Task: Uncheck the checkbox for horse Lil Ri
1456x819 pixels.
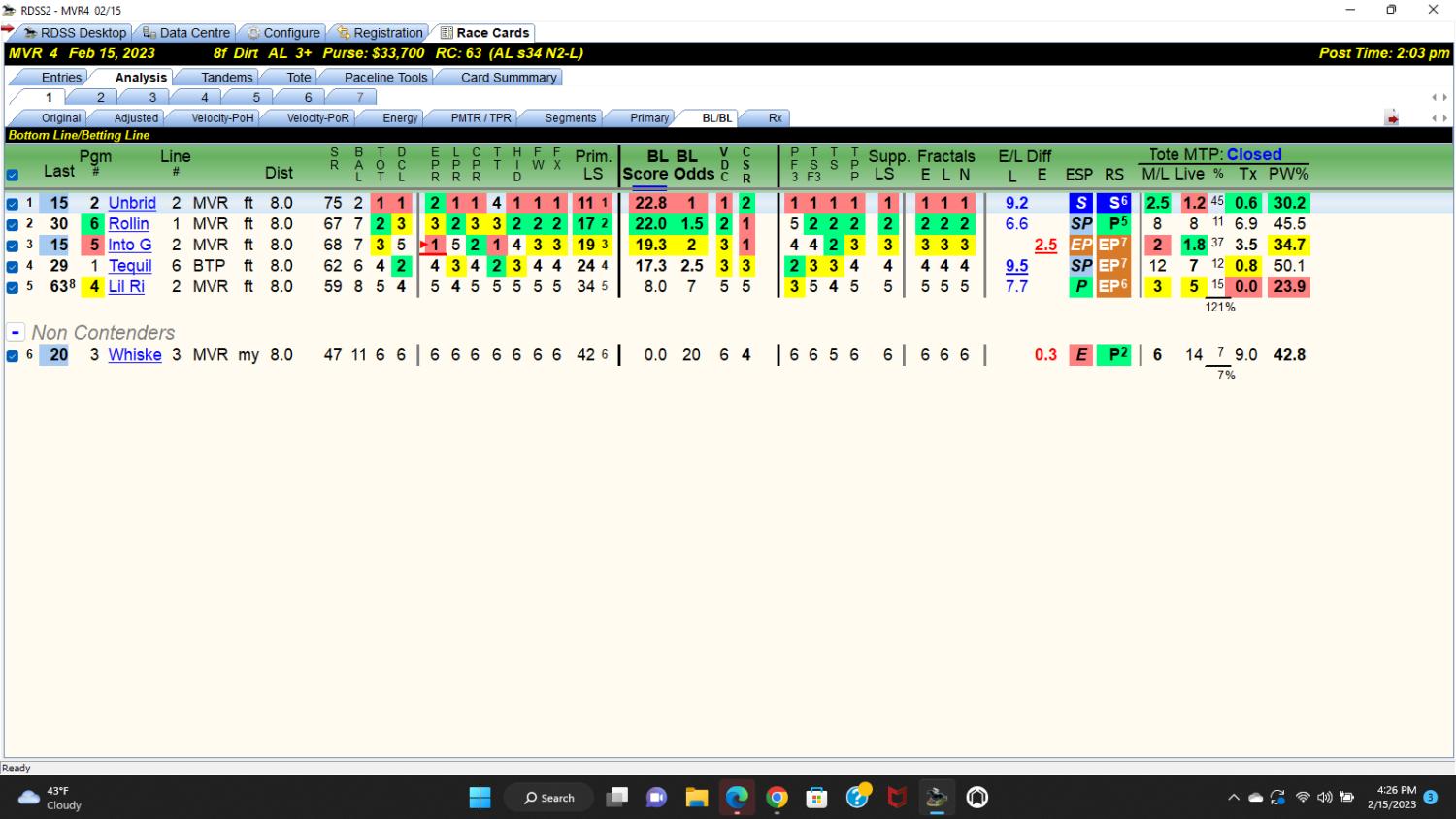Action: pos(13,287)
